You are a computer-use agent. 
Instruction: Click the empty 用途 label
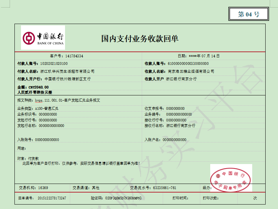(21, 148)
